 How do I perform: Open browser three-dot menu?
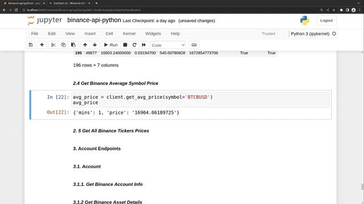360,10
